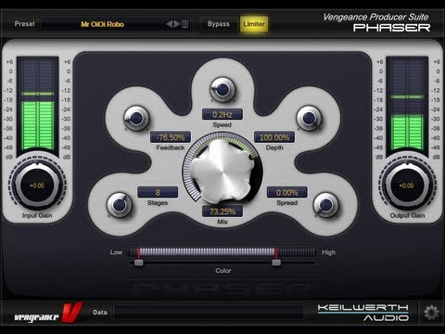
Task: Click the Stages knob
Action: pos(120,205)
